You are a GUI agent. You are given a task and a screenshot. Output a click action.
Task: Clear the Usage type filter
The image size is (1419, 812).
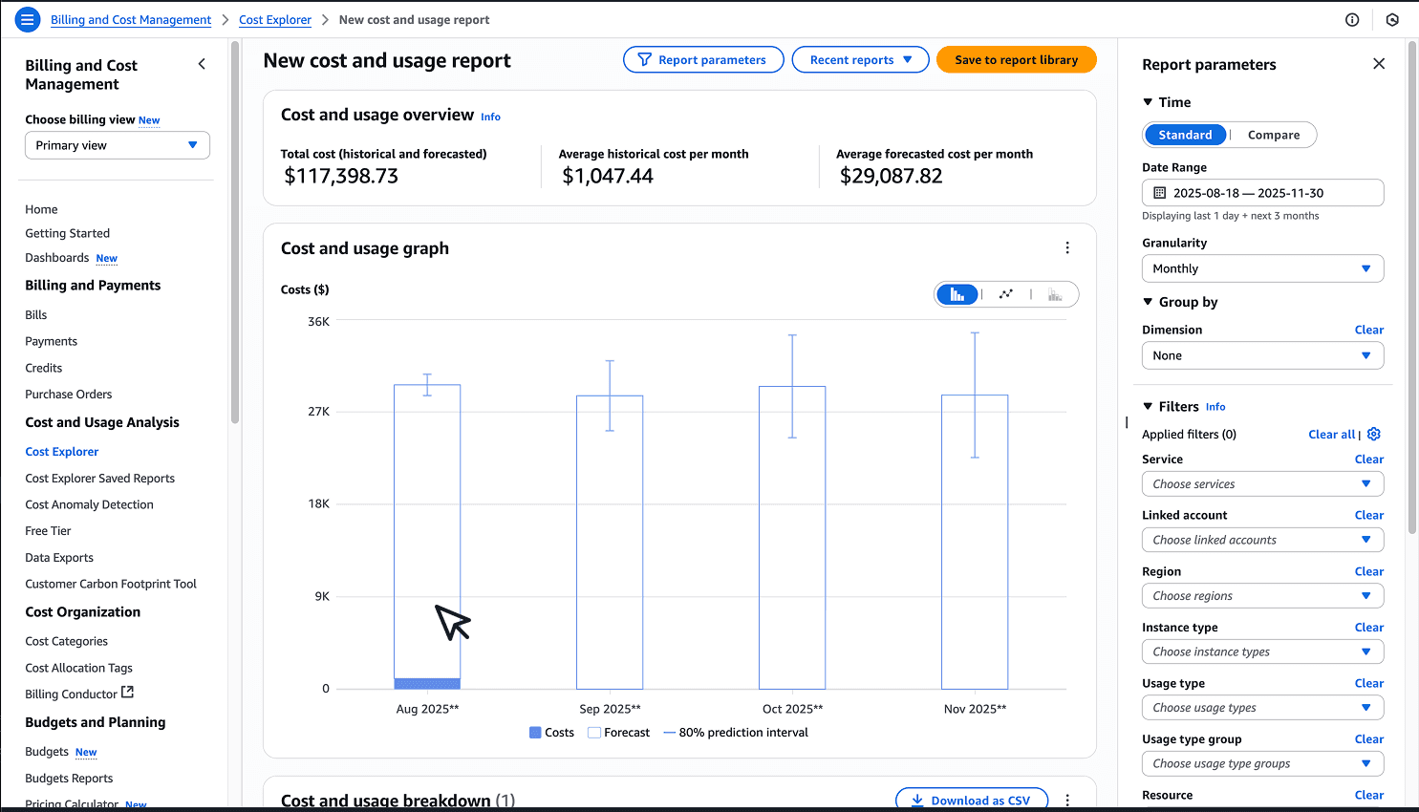pos(1369,683)
